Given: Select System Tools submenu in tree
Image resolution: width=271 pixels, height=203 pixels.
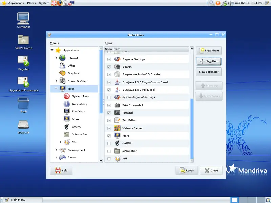Looking at the screenshot, I should 80,96.
